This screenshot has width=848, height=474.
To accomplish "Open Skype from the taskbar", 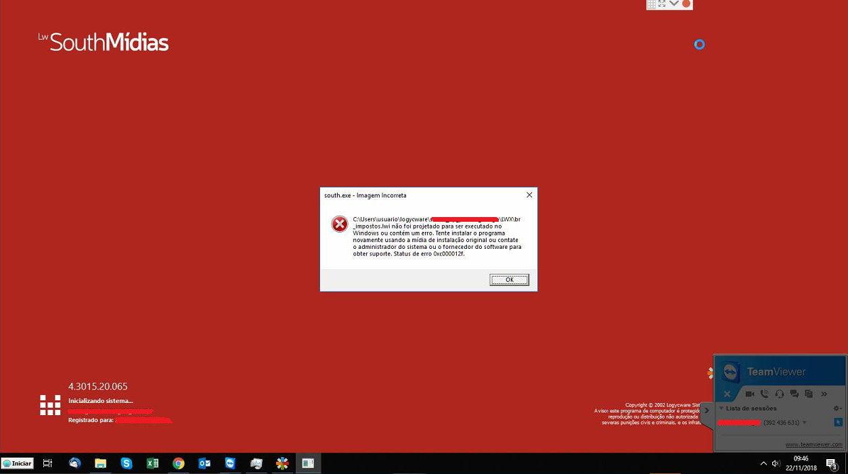I will point(127,463).
